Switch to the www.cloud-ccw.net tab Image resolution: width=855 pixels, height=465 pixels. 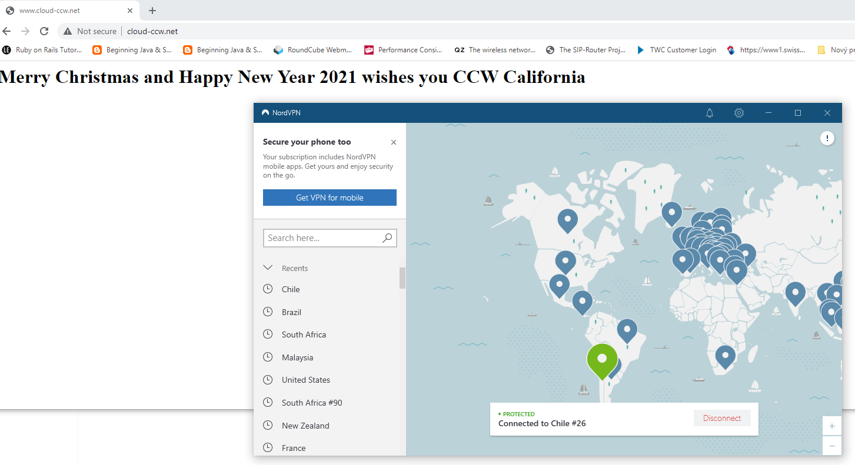point(69,11)
